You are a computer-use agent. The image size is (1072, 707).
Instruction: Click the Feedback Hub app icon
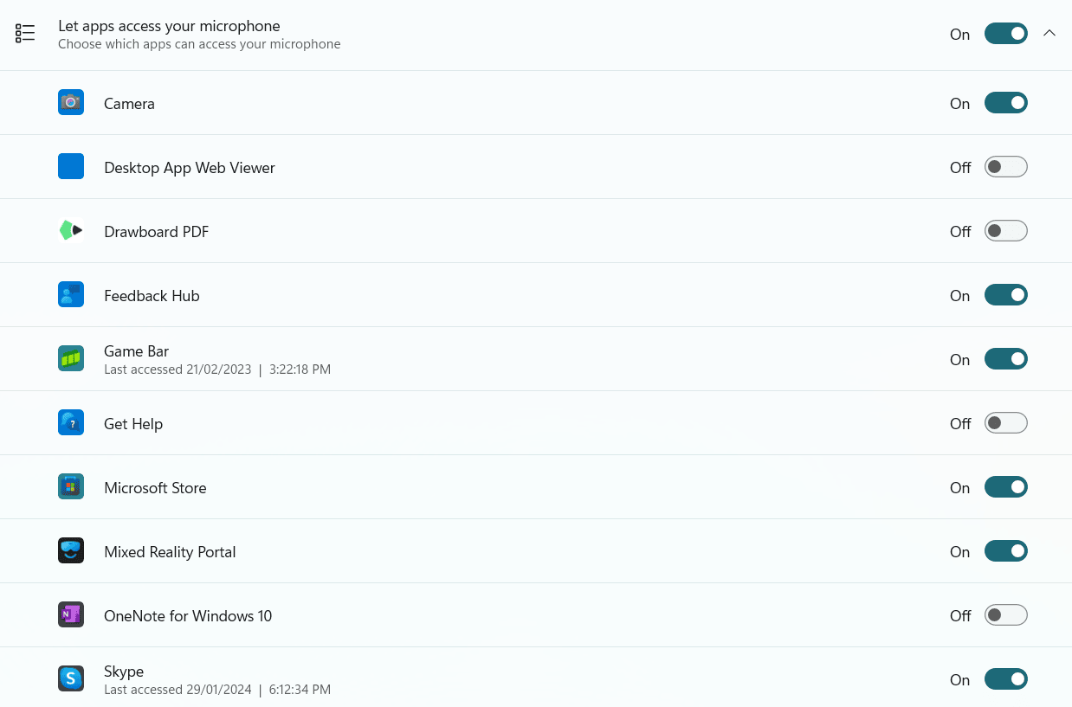[x=71, y=294]
